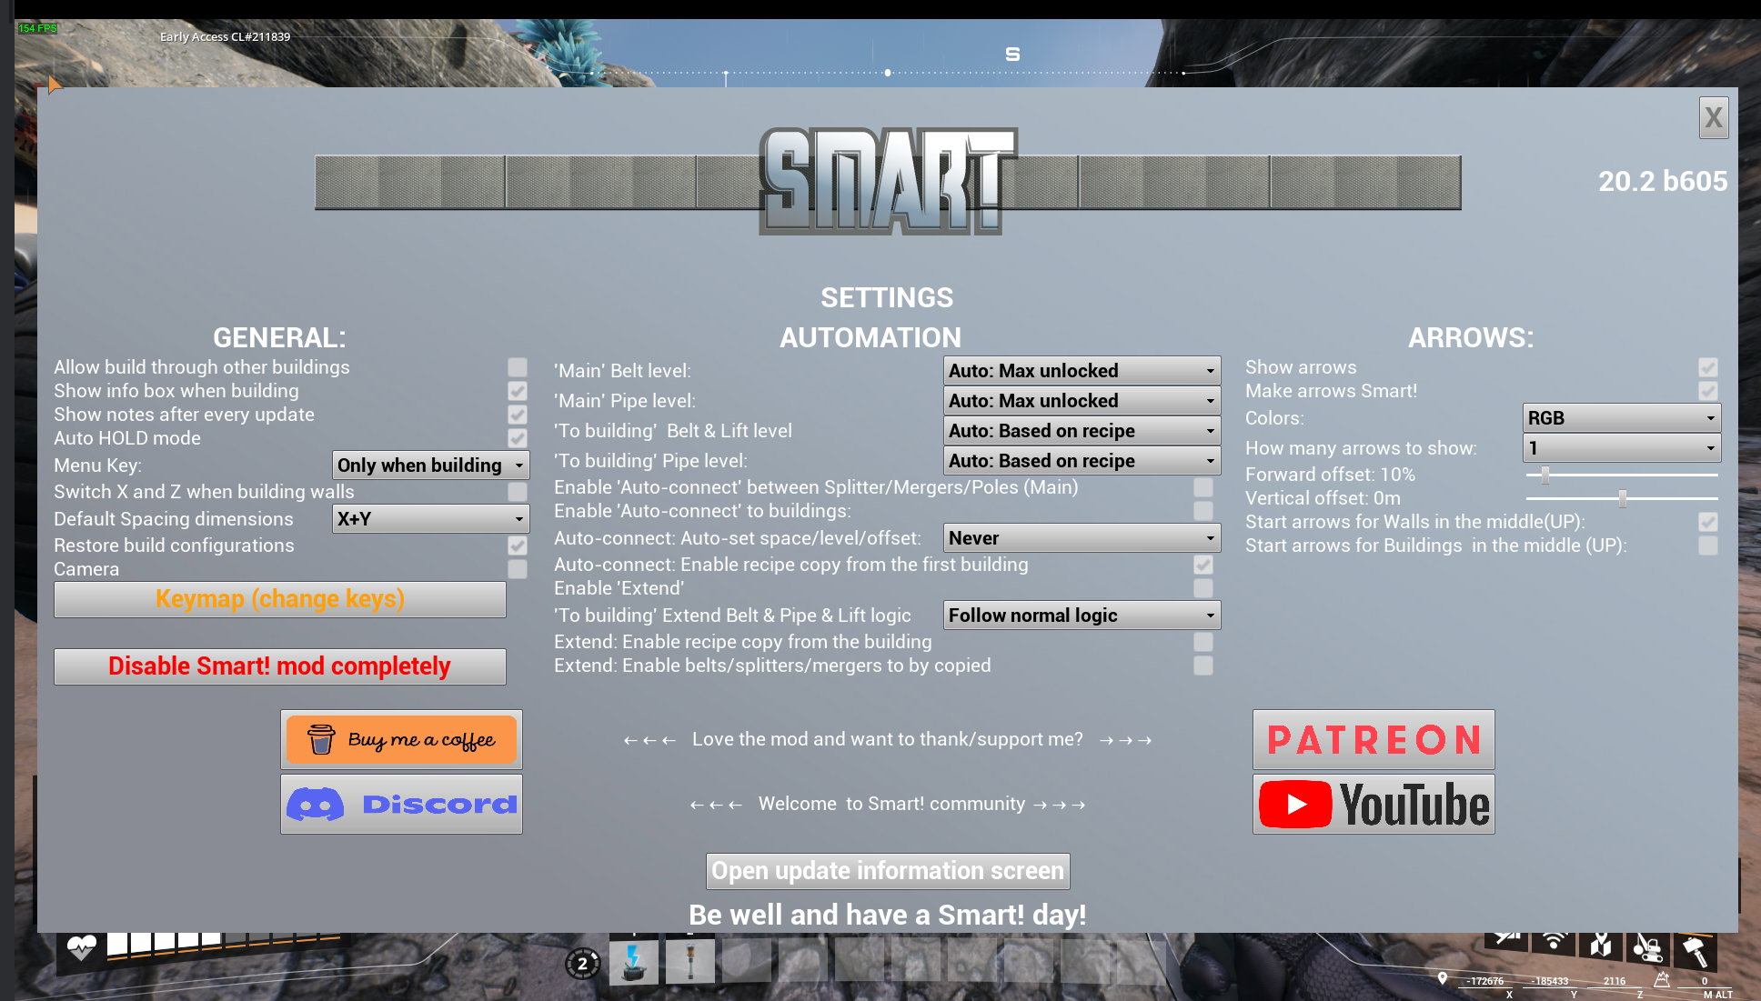Click the Discord community button

pos(400,804)
